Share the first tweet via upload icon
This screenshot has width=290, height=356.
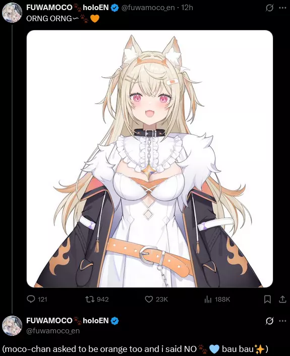point(282,299)
